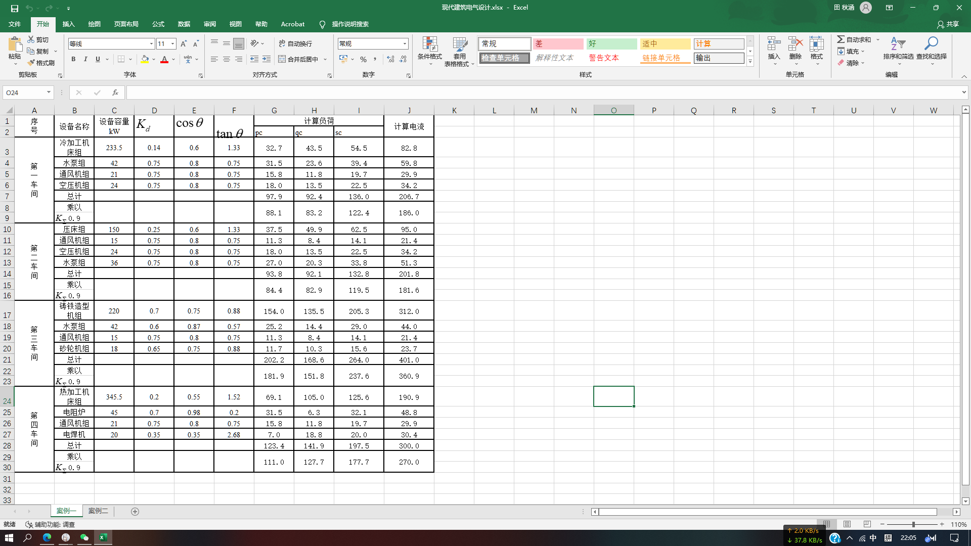Click the Format Painter brush icon
The image size is (971, 546).
point(31,63)
